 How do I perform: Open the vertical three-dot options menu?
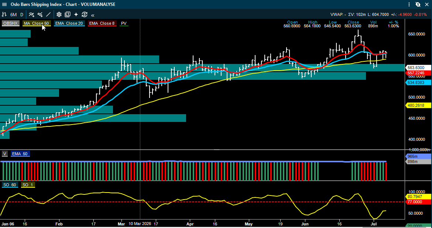tap(409, 4)
